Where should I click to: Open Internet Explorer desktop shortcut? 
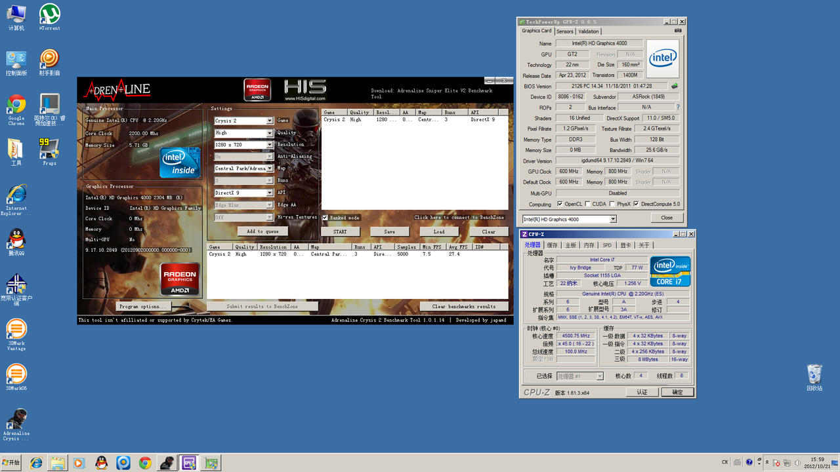16,200
